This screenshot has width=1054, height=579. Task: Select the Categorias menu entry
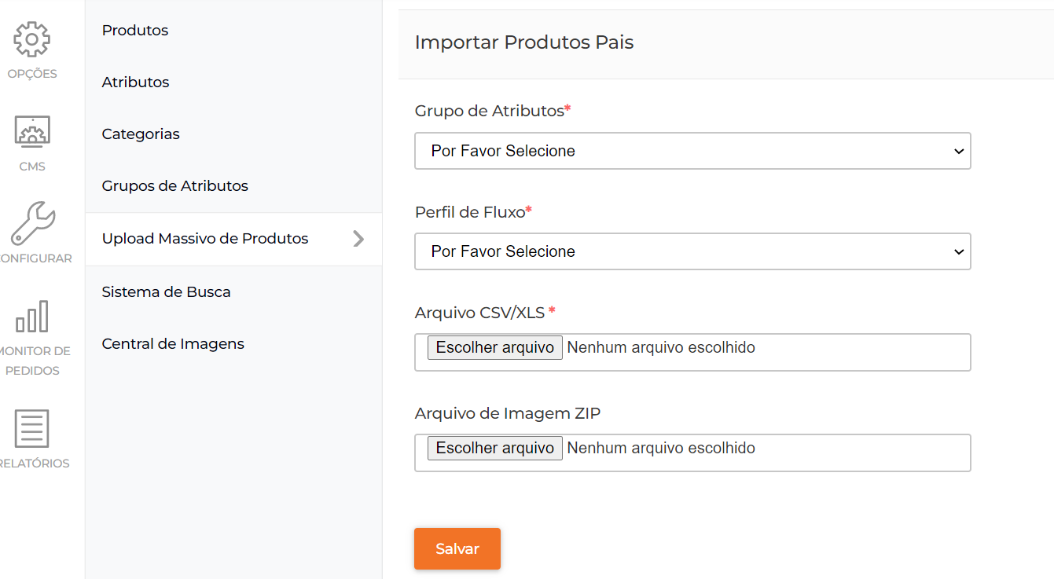[141, 134]
